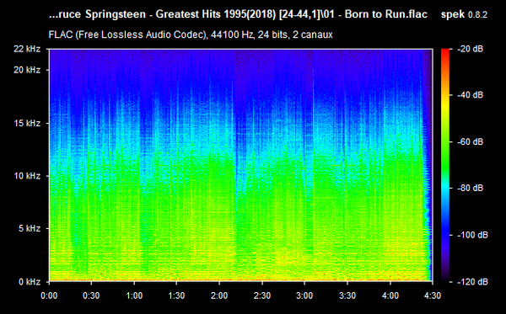Click the -120 dB scale label
The height and width of the screenshot is (314, 506).
(472, 282)
